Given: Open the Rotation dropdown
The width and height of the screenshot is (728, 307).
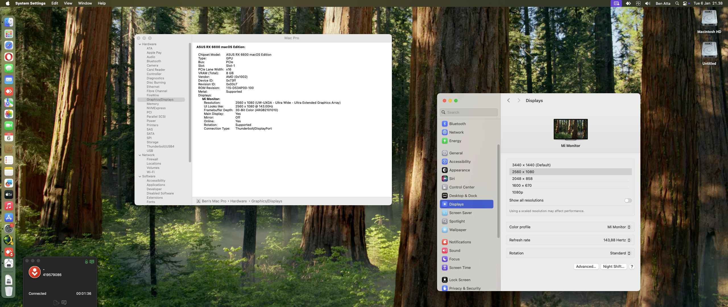Looking at the screenshot, I should (621, 253).
